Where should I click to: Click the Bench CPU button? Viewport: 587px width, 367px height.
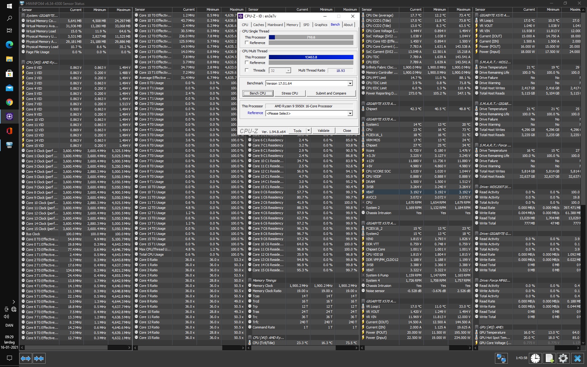pos(258,93)
